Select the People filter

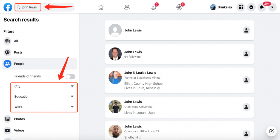click(x=39, y=64)
